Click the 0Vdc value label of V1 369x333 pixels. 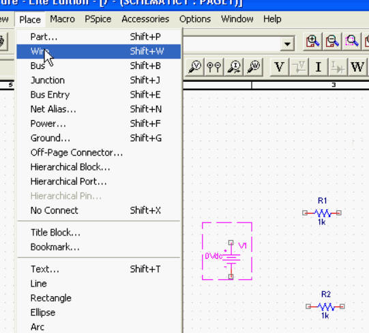(213, 256)
